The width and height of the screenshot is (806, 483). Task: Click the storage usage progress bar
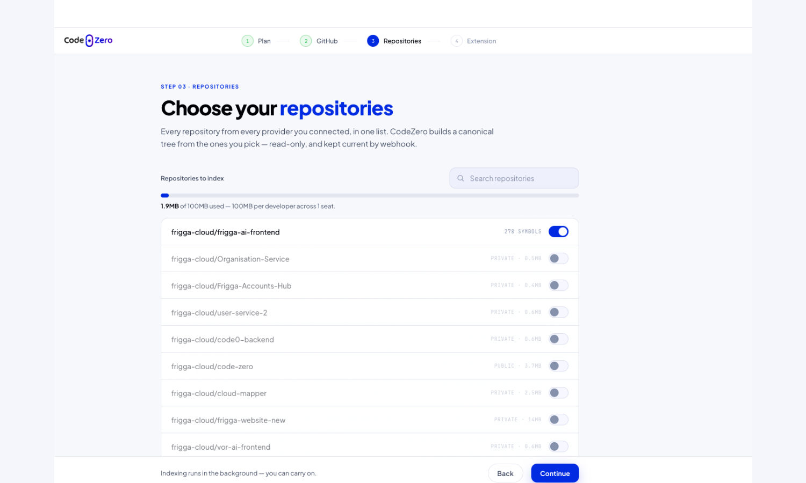pos(370,195)
